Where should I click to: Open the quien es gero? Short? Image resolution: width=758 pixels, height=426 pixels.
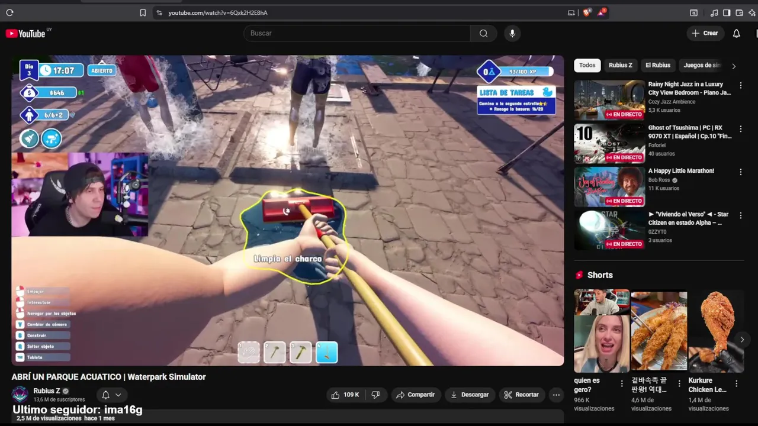(x=602, y=331)
